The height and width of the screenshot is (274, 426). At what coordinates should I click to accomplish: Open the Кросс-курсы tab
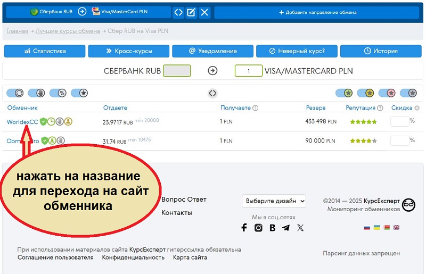tap(129, 51)
